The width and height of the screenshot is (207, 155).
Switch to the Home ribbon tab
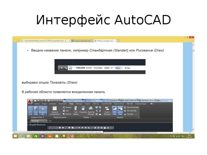[x=37, y=104]
